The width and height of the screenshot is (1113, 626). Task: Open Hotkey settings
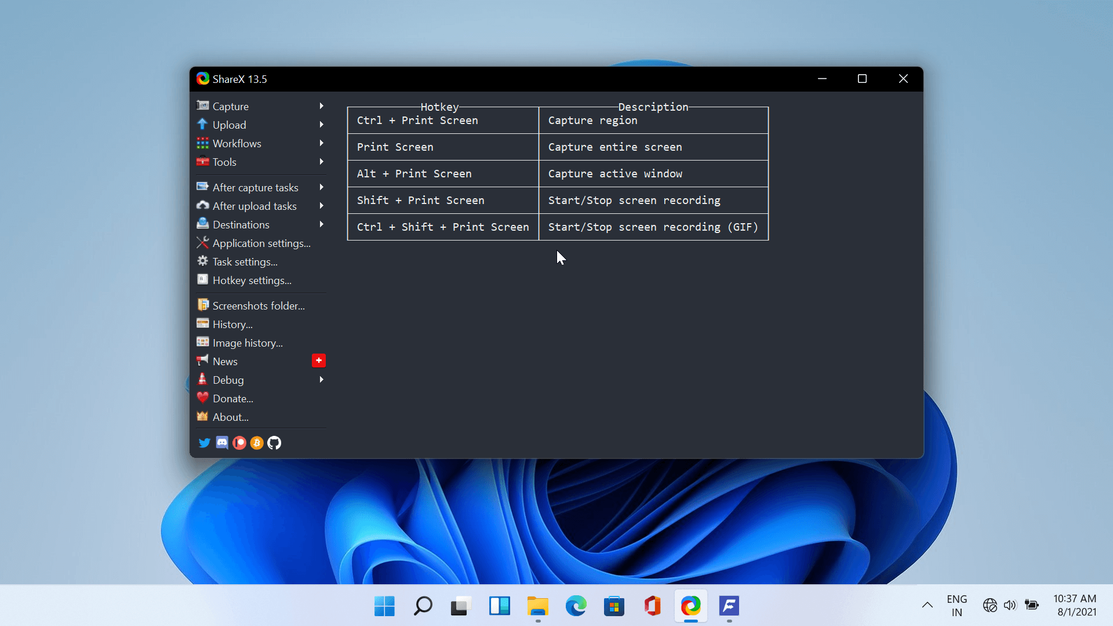pos(252,281)
